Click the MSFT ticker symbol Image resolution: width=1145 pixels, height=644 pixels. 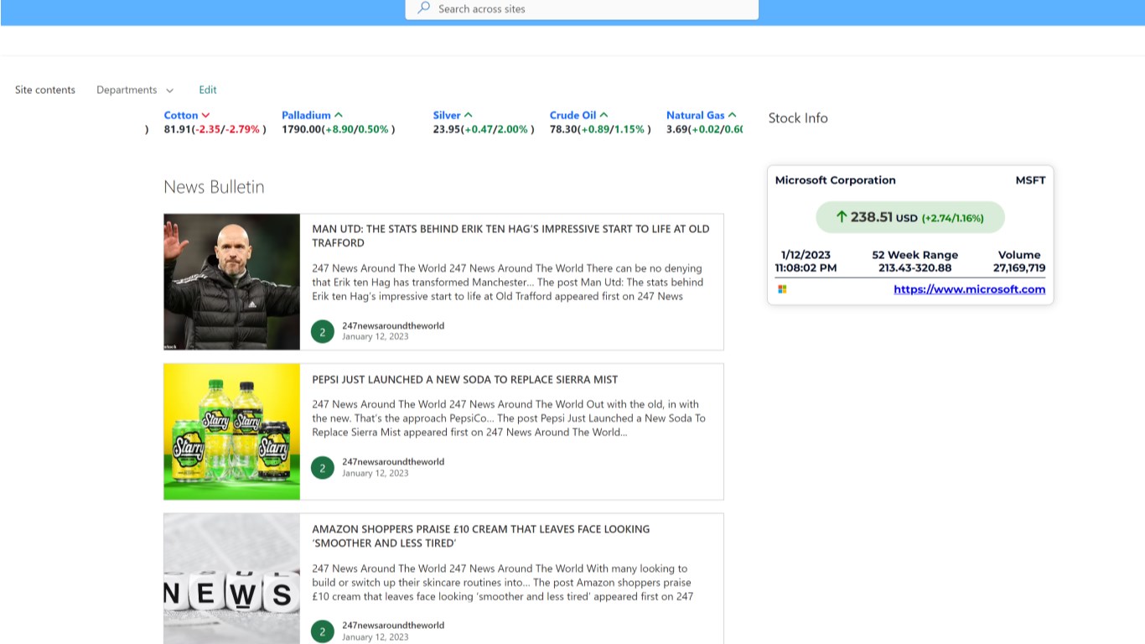coord(1030,180)
